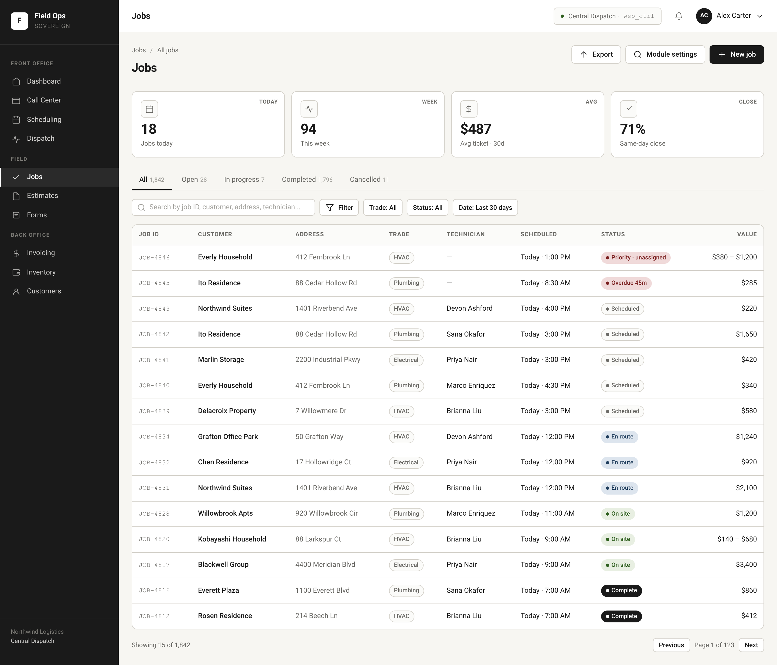Click the activity icon on This week card
This screenshot has height=665, width=777.
(309, 109)
